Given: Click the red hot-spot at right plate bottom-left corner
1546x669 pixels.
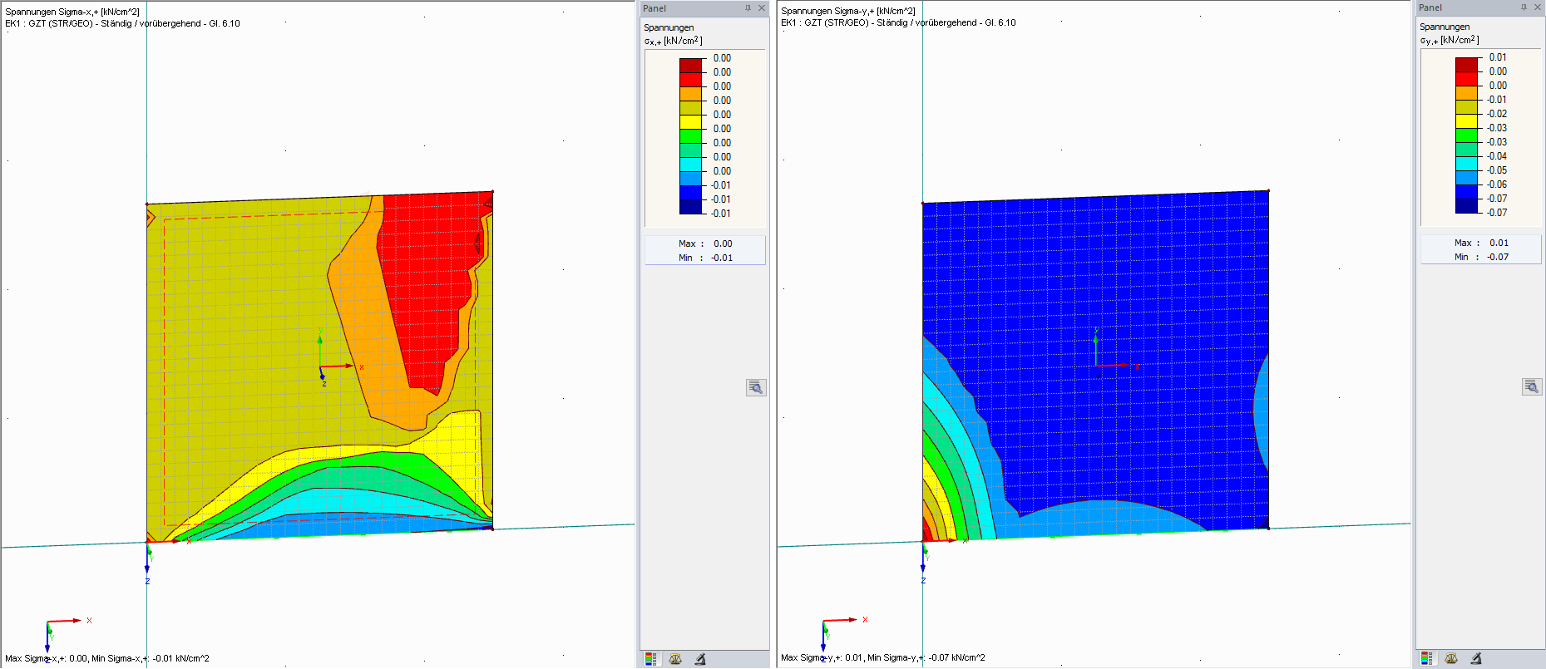Looking at the screenshot, I should 926,531.
